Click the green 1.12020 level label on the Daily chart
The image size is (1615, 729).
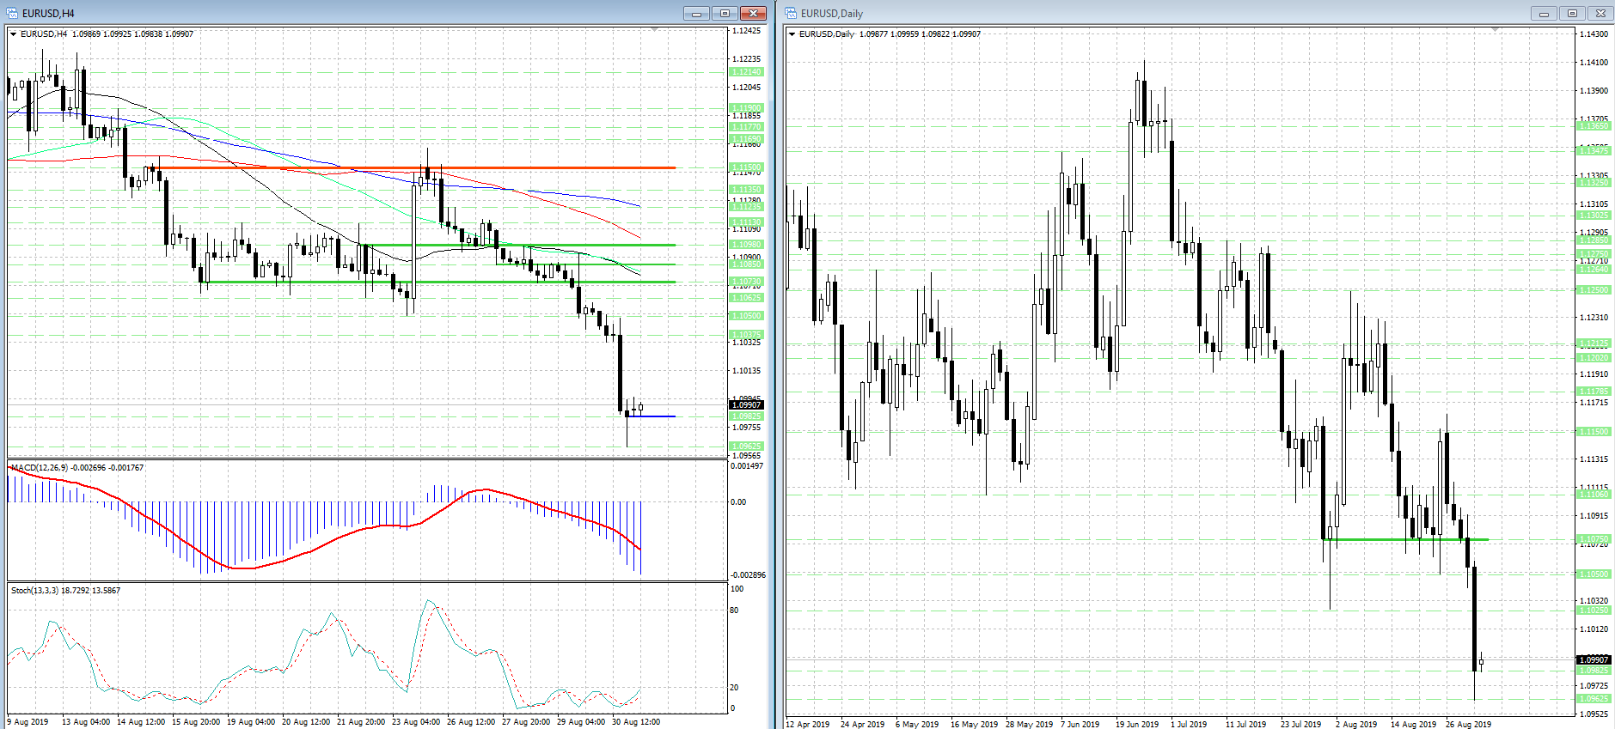(x=1594, y=358)
